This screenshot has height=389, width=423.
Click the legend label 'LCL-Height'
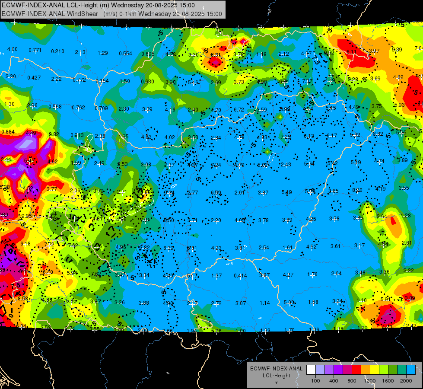pyautogui.click(x=276, y=376)
